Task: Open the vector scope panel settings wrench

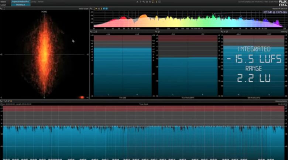Action: (1, 8)
